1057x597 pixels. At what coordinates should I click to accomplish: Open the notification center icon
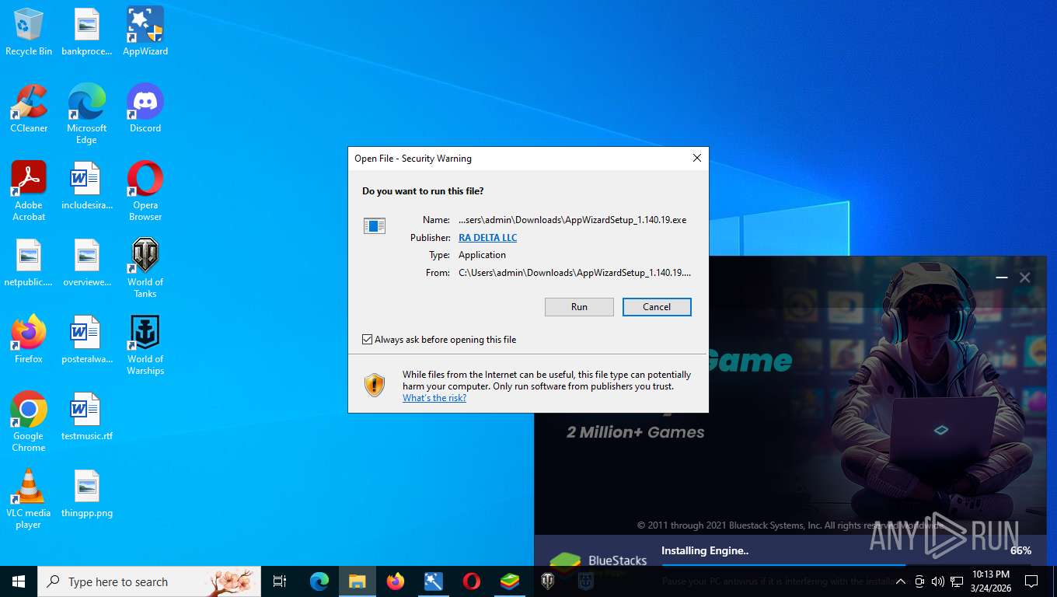point(1031,581)
